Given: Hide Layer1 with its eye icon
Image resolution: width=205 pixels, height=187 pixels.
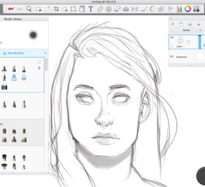Looking at the screenshot, I should 172,37.
